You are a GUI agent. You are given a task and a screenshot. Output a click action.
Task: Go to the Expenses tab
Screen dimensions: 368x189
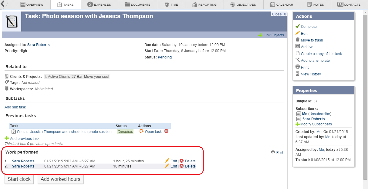tap(99, 5)
